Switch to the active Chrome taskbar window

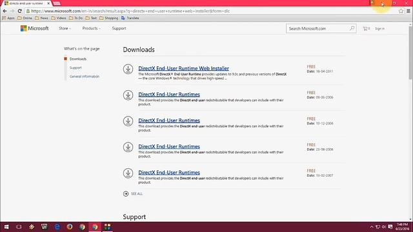coord(95,227)
